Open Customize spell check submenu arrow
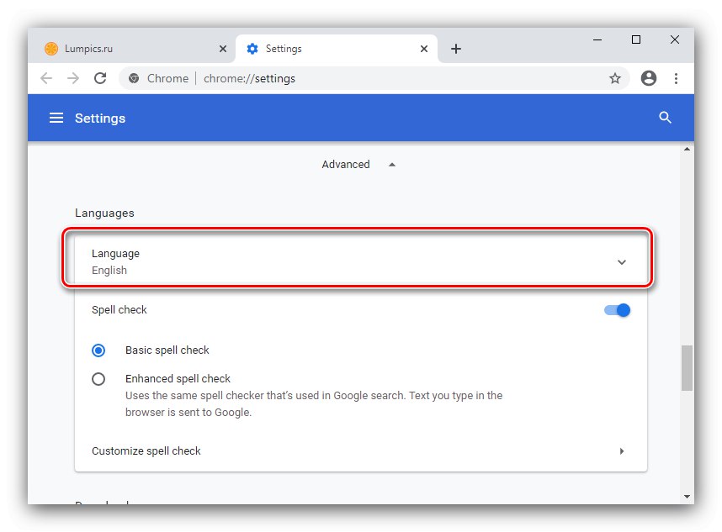 tap(622, 451)
